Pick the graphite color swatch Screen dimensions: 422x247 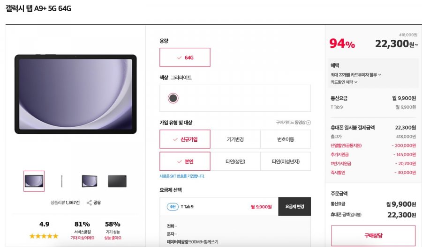point(173,98)
